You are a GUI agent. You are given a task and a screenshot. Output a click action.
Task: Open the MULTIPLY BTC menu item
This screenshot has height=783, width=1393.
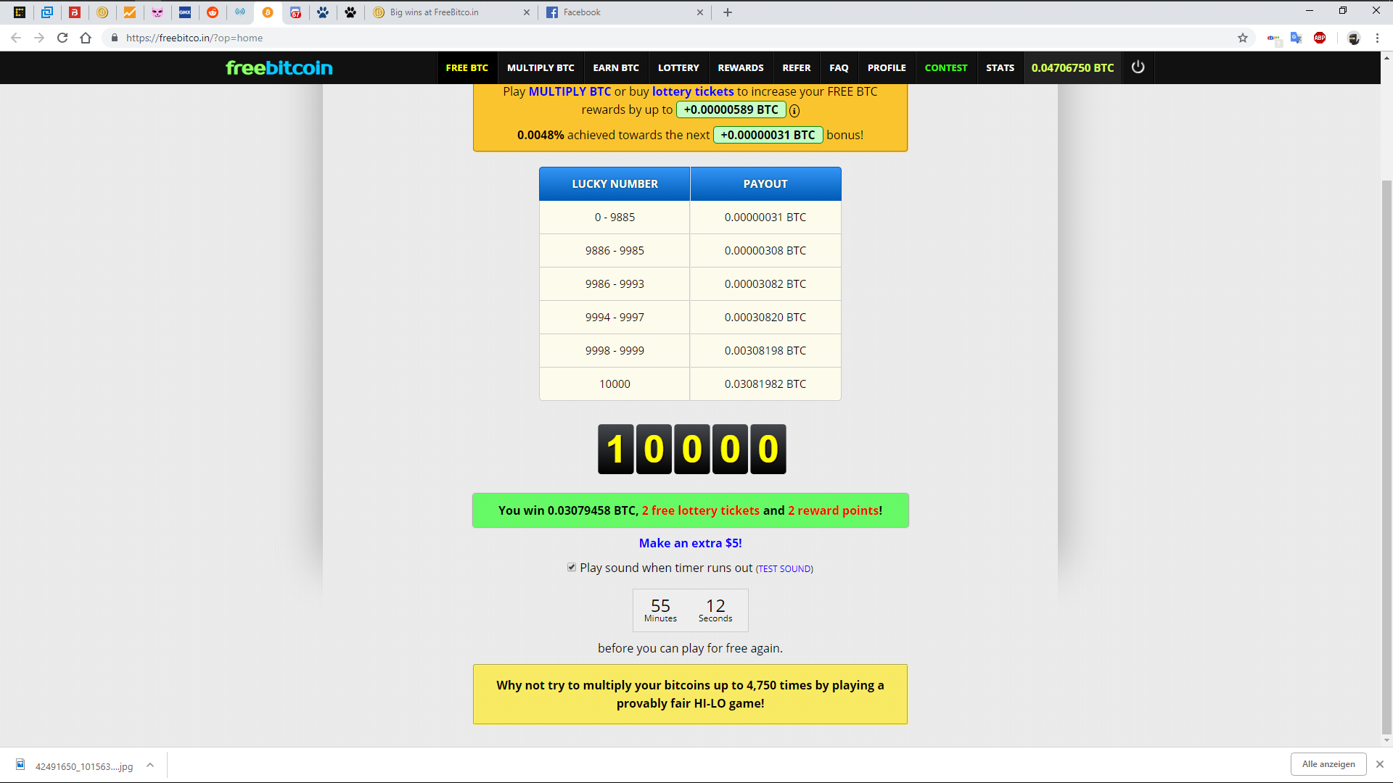point(541,67)
